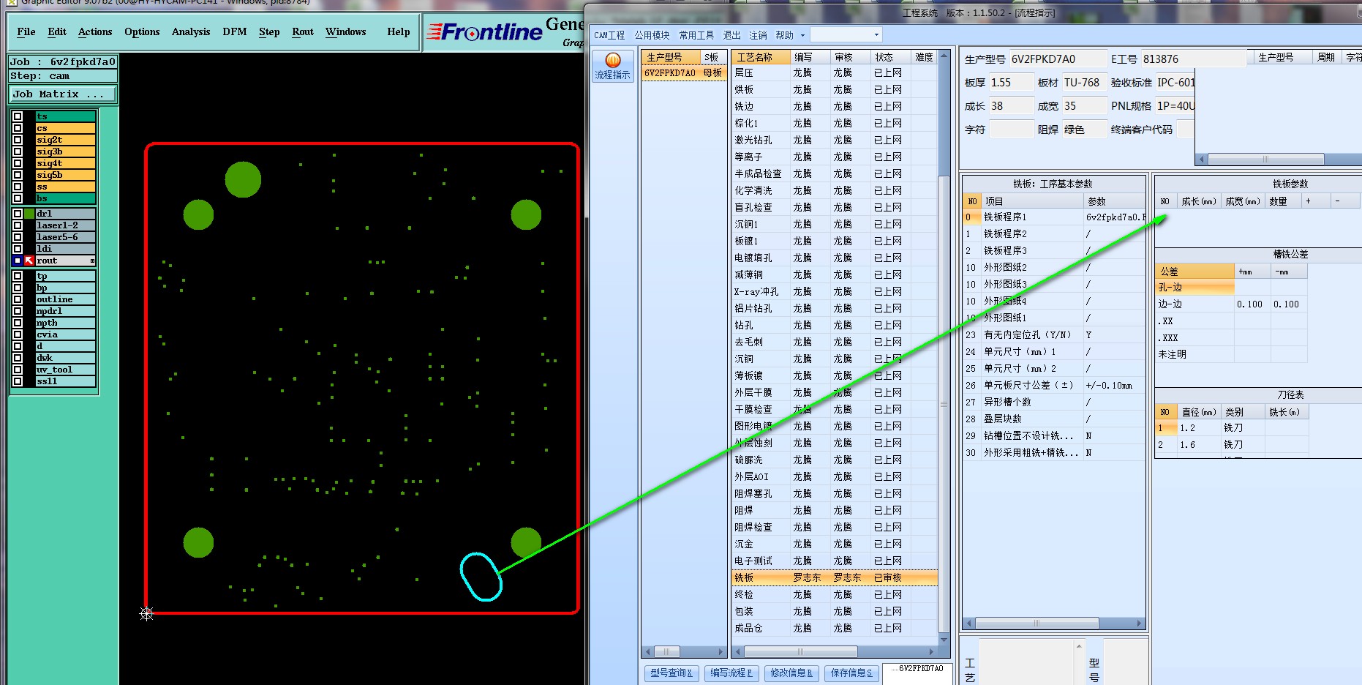Open the Analysis menu

pos(191,31)
